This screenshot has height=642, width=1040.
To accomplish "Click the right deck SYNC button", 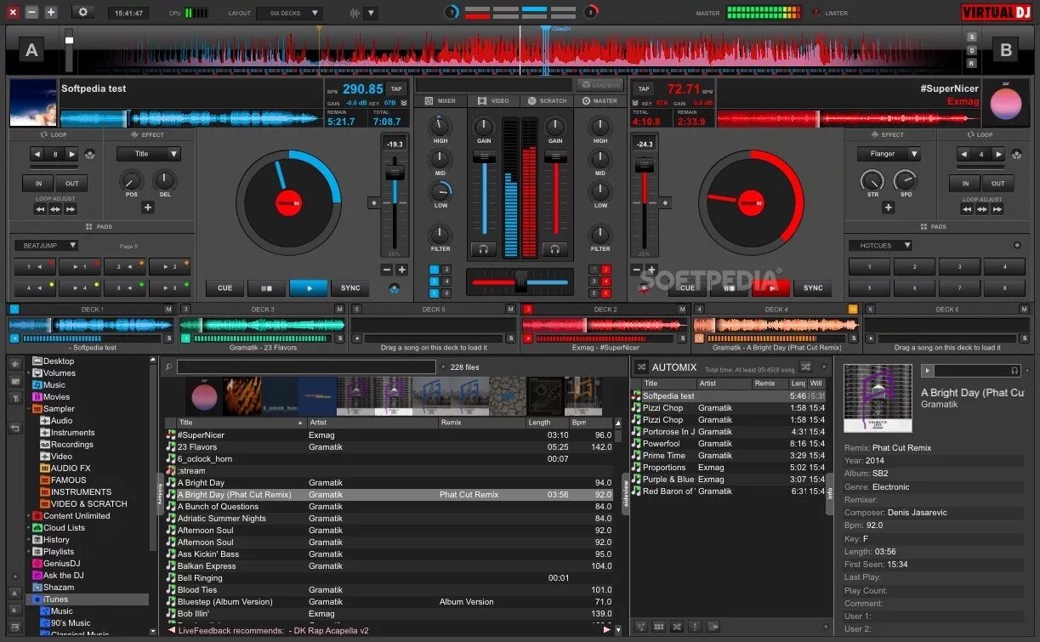I will [813, 287].
